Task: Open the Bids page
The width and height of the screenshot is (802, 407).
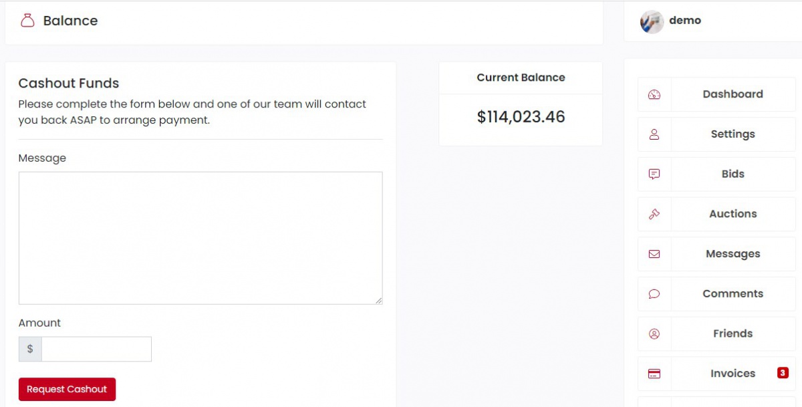Action: [x=732, y=174]
